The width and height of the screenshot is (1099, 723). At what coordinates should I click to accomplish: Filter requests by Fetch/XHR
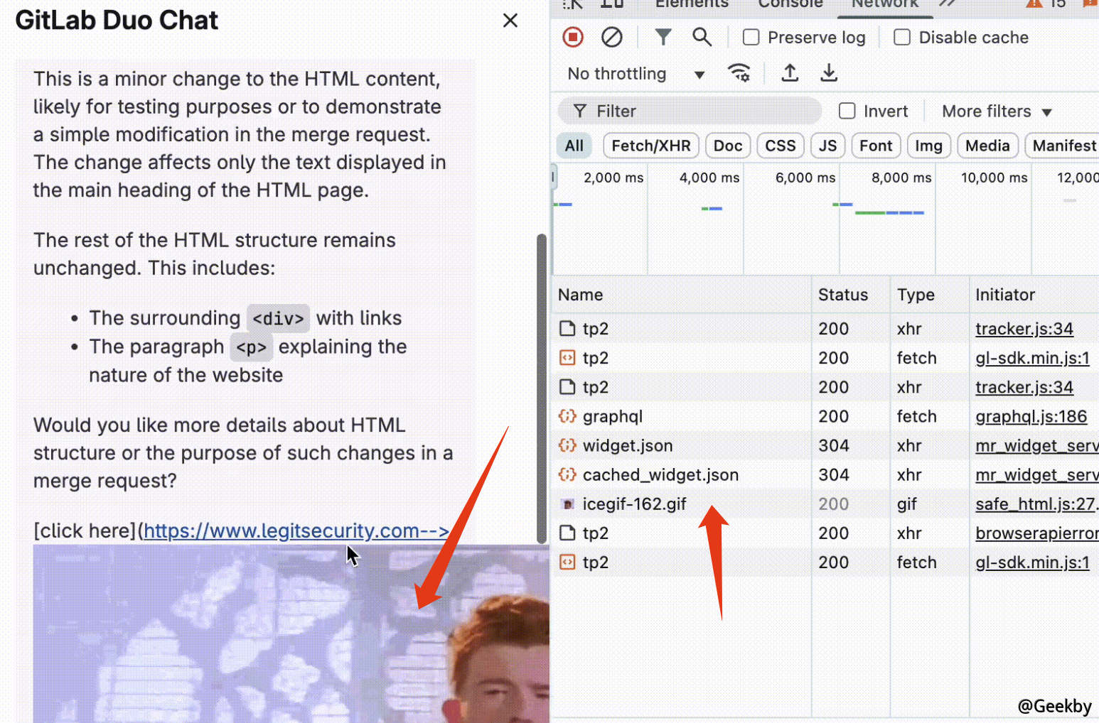650,146
